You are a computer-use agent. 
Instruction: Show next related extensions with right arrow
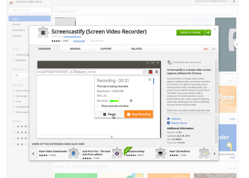(214, 154)
